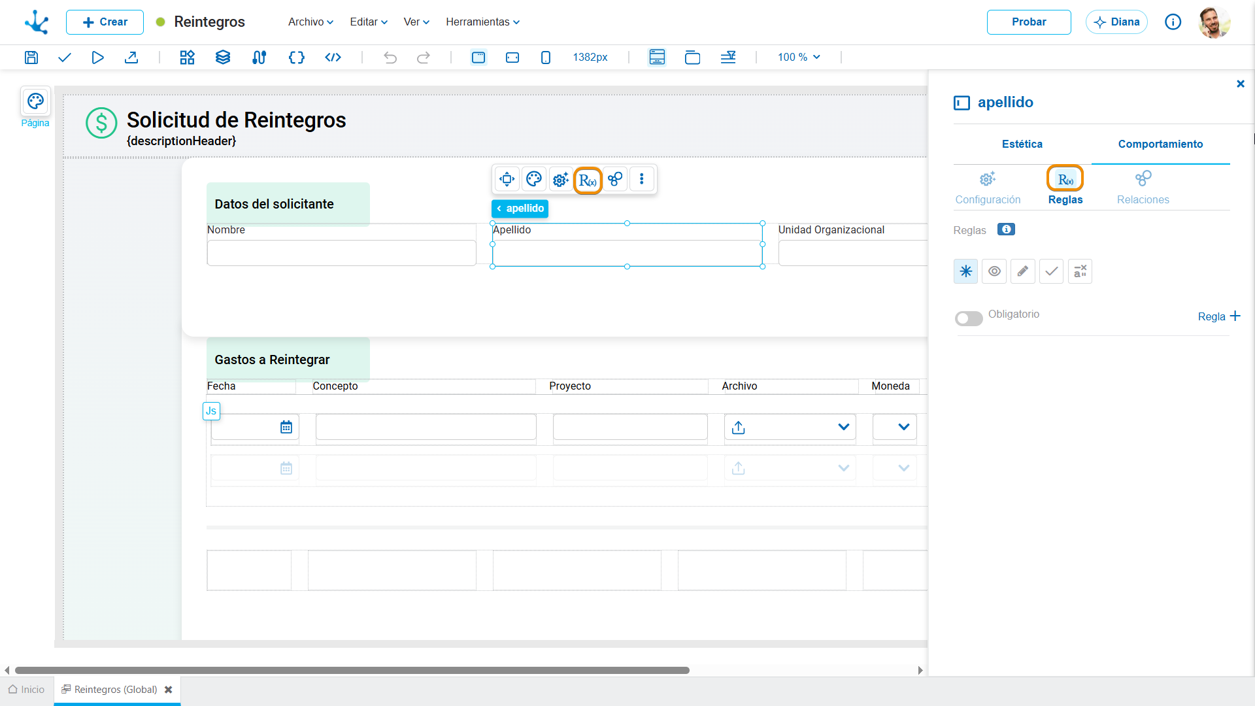Click the apellido breadcrumb back chevron

[x=499, y=209]
